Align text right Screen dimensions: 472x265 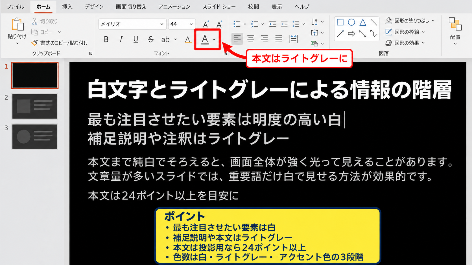265,39
